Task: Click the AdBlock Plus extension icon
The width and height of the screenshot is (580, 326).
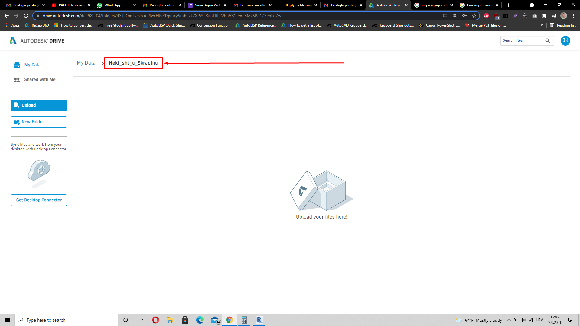Action: point(486,16)
